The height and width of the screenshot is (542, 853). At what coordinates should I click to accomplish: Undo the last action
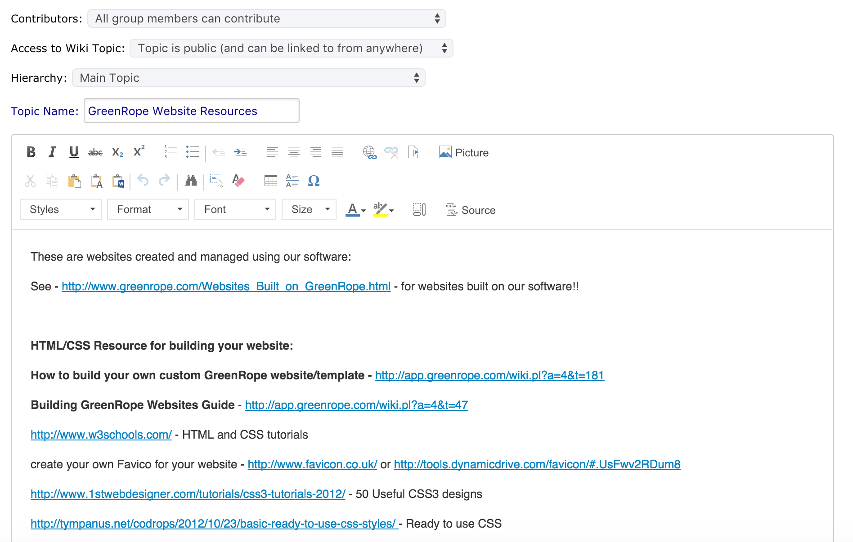pyautogui.click(x=143, y=181)
